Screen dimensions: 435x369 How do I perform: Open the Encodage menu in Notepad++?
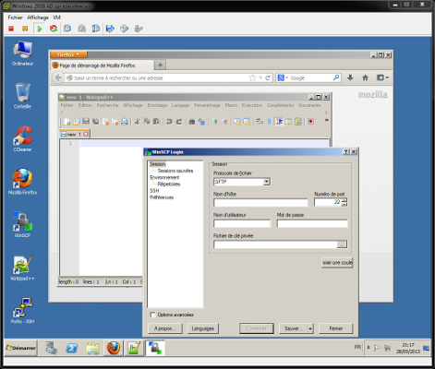pyautogui.click(x=157, y=105)
